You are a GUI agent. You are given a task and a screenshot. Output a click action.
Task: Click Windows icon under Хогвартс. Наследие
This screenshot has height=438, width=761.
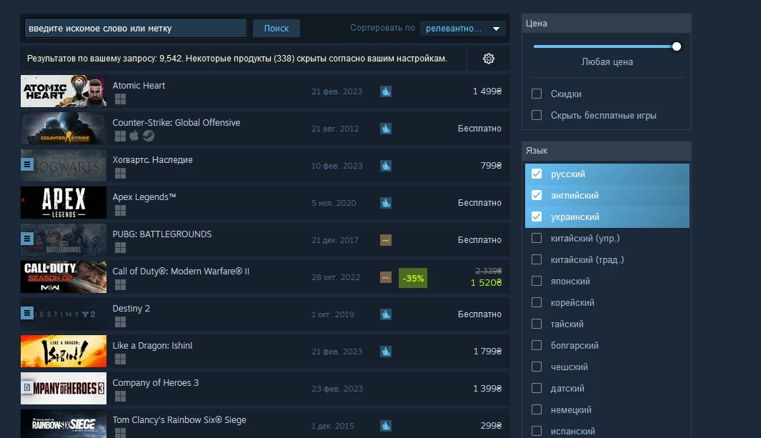(120, 173)
